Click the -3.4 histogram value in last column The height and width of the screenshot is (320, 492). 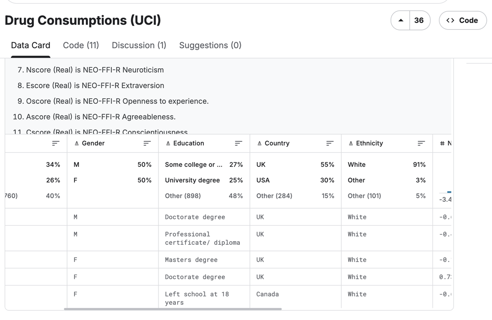pos(445,199)
